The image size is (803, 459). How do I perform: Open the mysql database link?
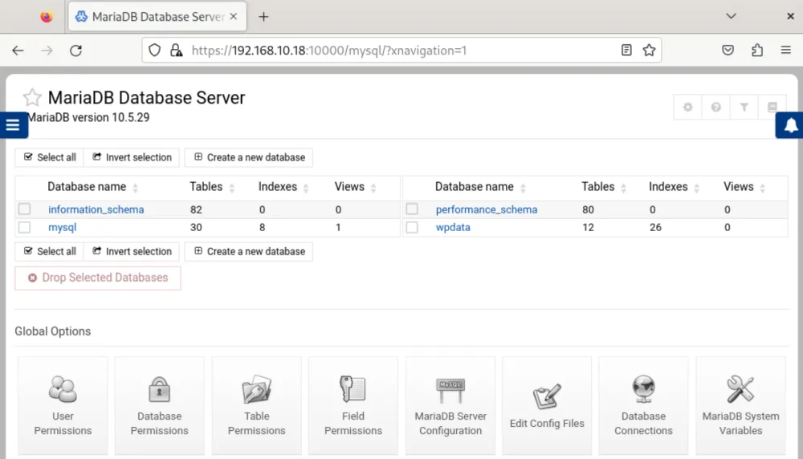[x=62, y=227]
